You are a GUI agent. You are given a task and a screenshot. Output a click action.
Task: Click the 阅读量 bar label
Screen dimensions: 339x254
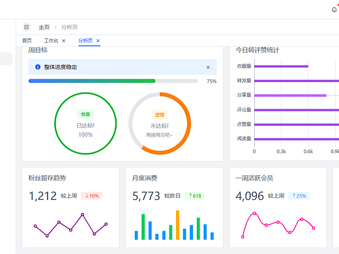tap(244, 139)
